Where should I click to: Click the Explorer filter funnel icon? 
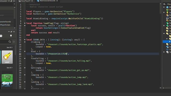(x=164, y=4)
